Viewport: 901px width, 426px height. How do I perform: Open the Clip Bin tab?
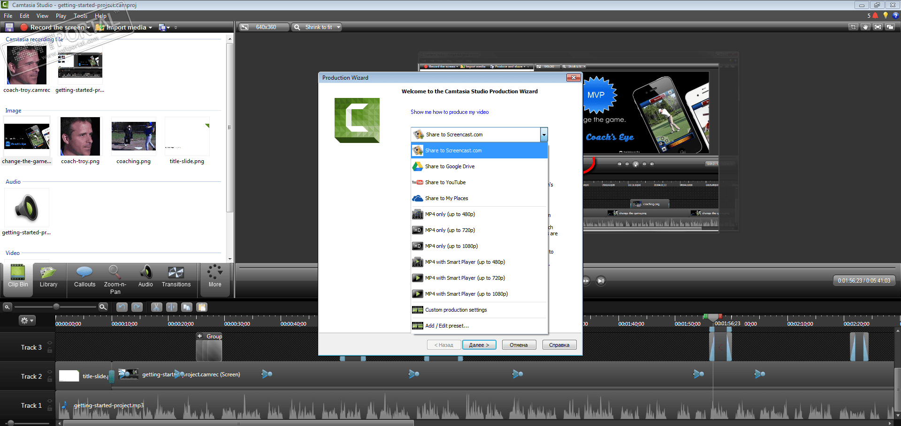[x=18, y=279]
